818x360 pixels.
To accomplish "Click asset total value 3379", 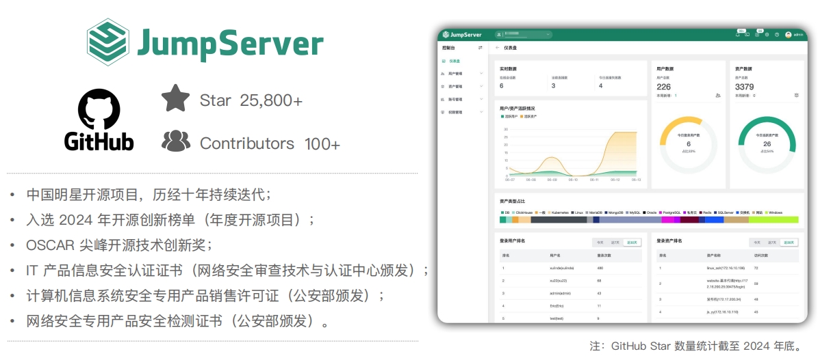I will click(x=745, y=87).
